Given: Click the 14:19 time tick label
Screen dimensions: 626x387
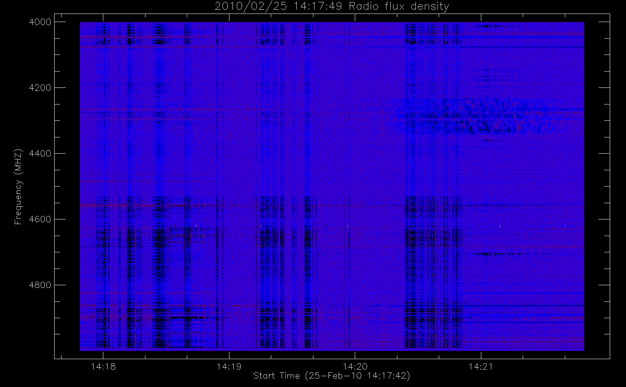Looking at the screenshot, I should pyautogui.click(x=229, y=366).
